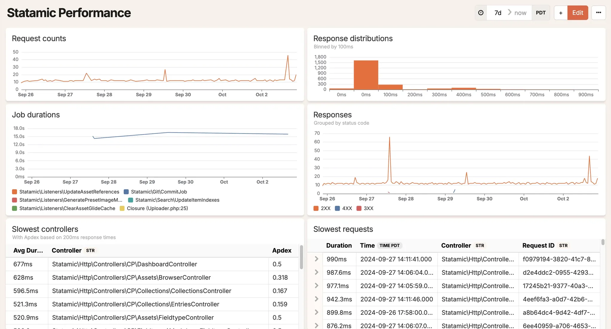611x329 pixels.
Task: Click the Job durations panel title
Action: [36, 115]
